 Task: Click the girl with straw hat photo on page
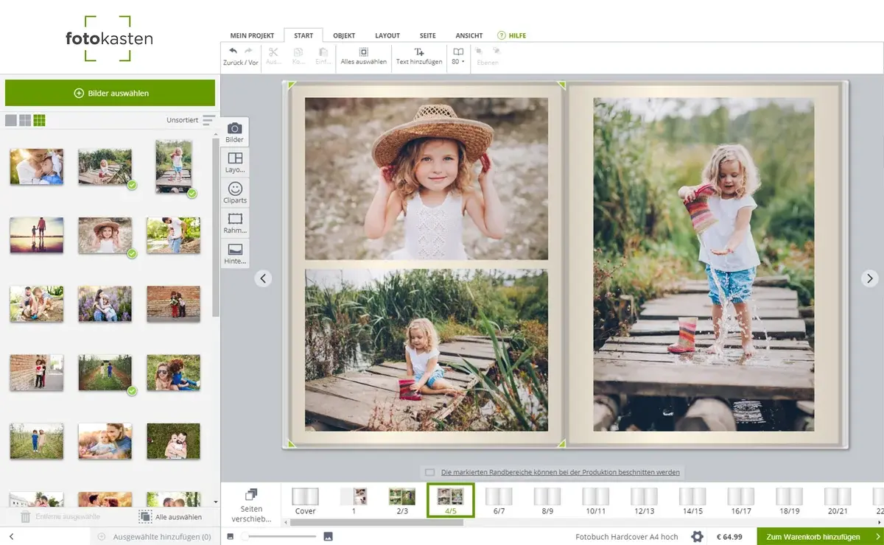[427, 178]
